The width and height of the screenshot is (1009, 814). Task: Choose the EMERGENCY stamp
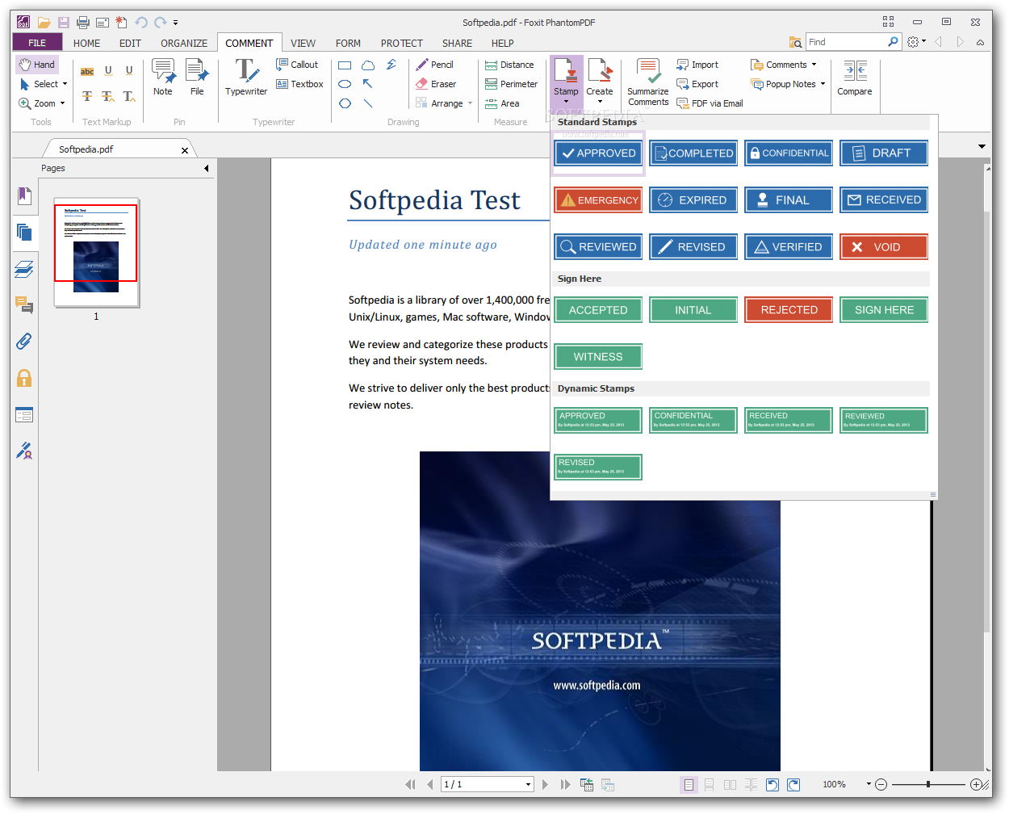click(x=598, y=199)
